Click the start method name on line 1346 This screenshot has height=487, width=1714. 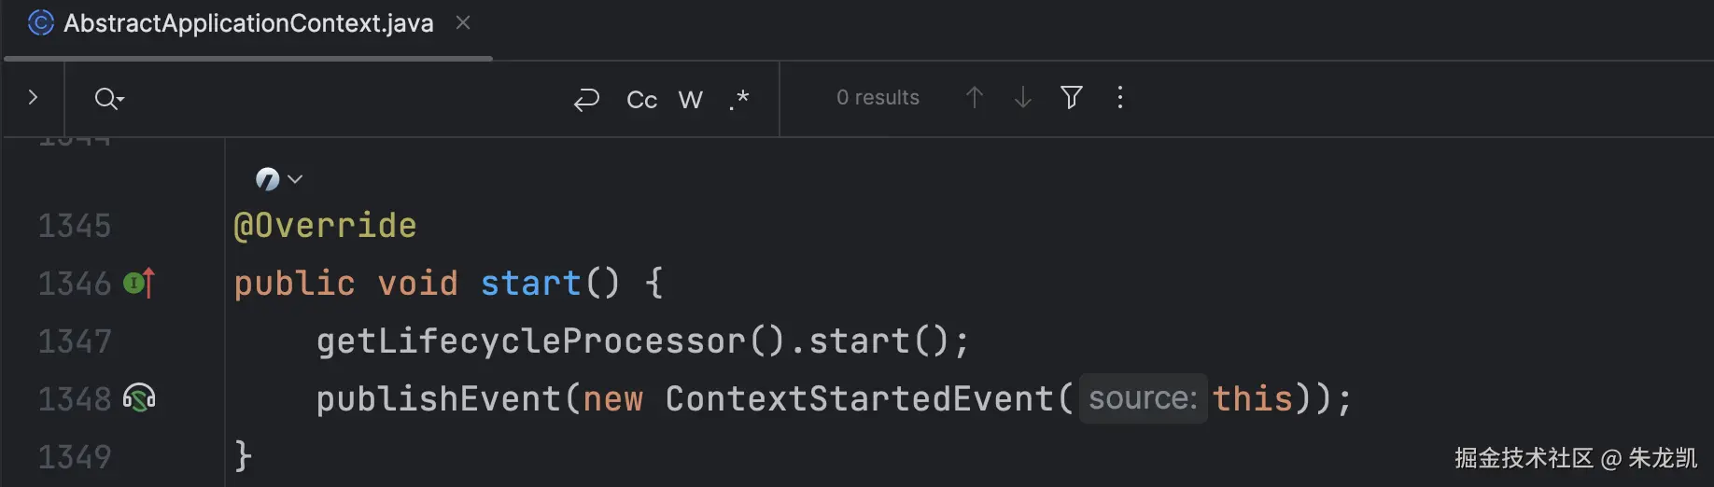click(x=530, y=283)
